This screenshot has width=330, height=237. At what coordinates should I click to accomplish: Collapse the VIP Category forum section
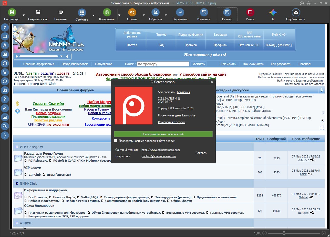17,147
